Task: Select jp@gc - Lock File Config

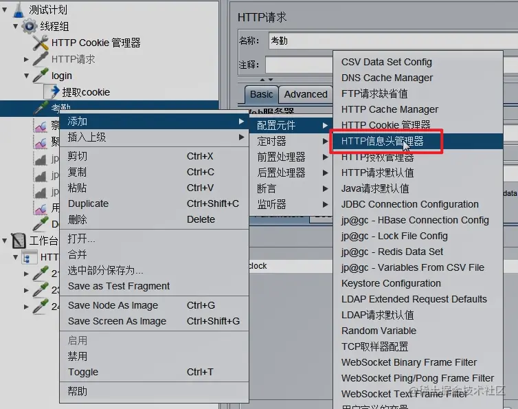Action: click(418, 236)
